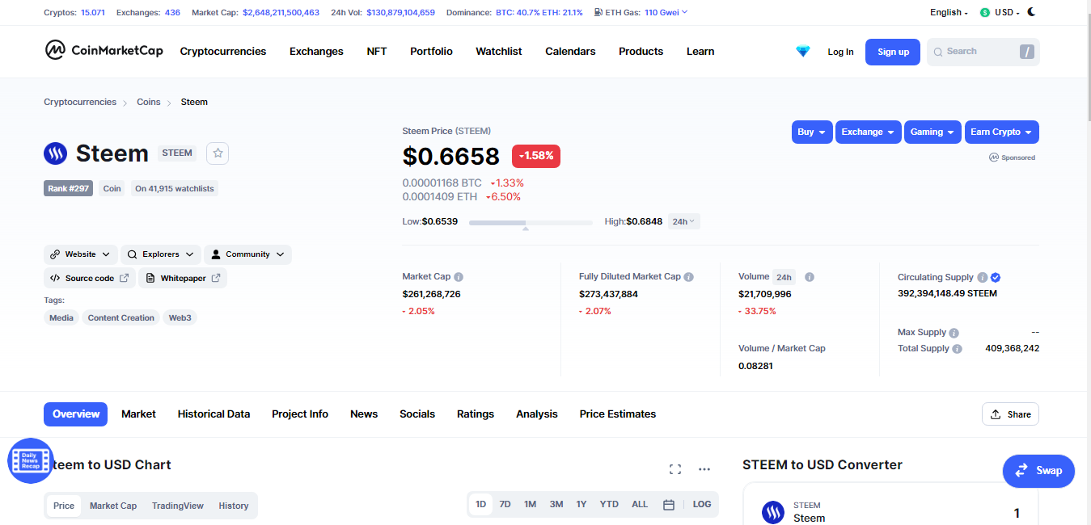
Task: Click the verified checkmark badge by Circulating Supply
Action: (x=996, y=277)
